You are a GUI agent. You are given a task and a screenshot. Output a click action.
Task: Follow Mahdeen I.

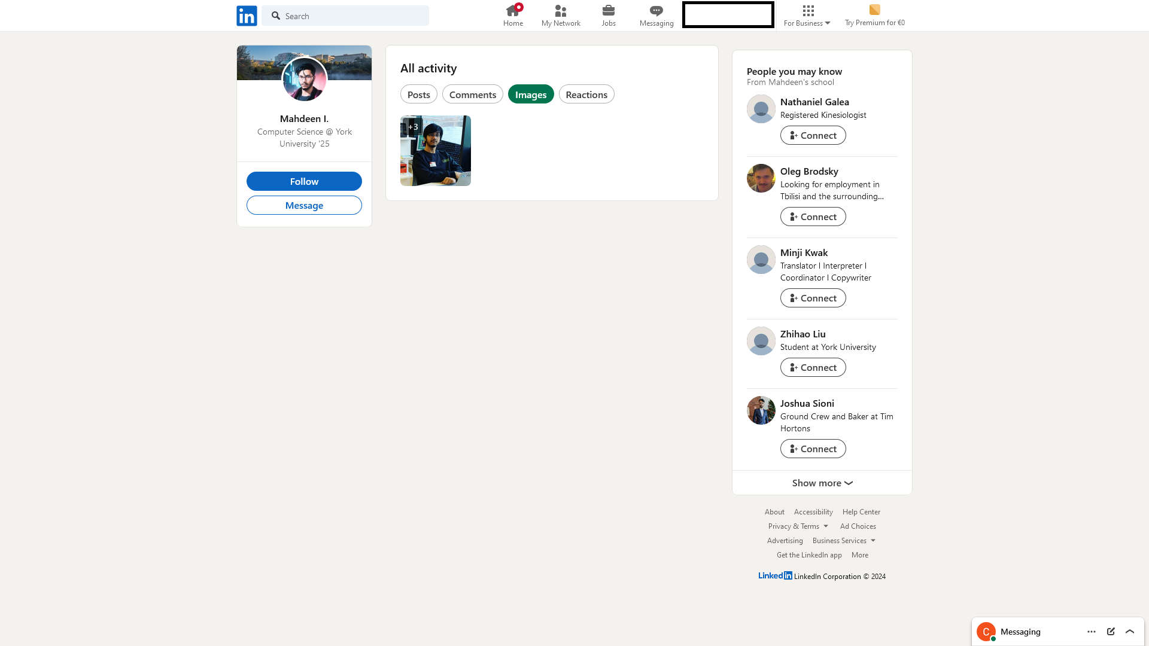point(304,181)
